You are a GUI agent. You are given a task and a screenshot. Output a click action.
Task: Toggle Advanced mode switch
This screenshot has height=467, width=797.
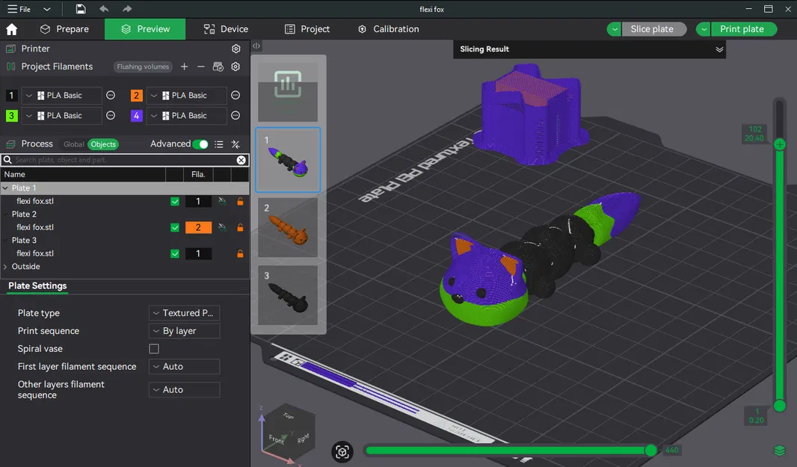[x=200, y=144]
